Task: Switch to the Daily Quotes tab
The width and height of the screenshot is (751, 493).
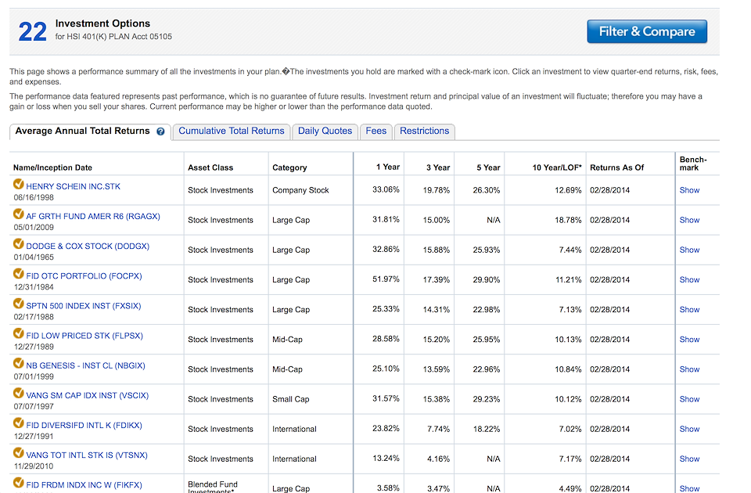Action: point(325,131)
